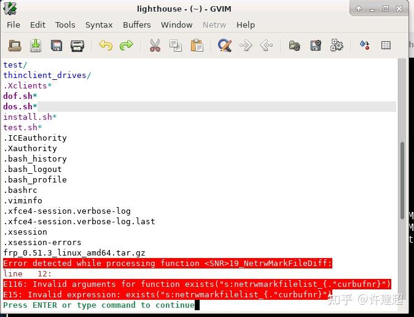414x317 pixels.
Task: Open the Tools menu
Action: [65, 25]
